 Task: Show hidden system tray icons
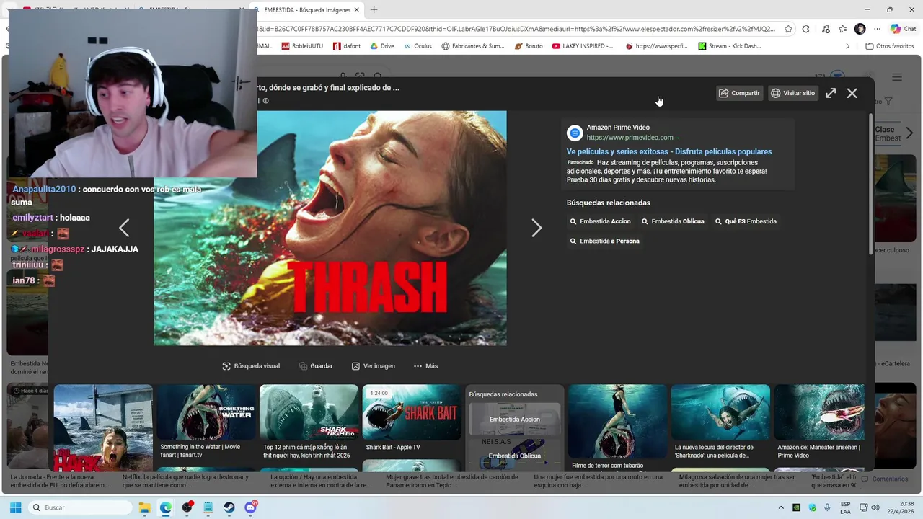pos(781,507)
